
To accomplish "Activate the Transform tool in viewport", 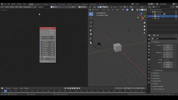I will [x=91, y=34].
